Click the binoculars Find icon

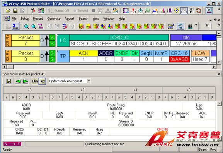click(190, 26)
